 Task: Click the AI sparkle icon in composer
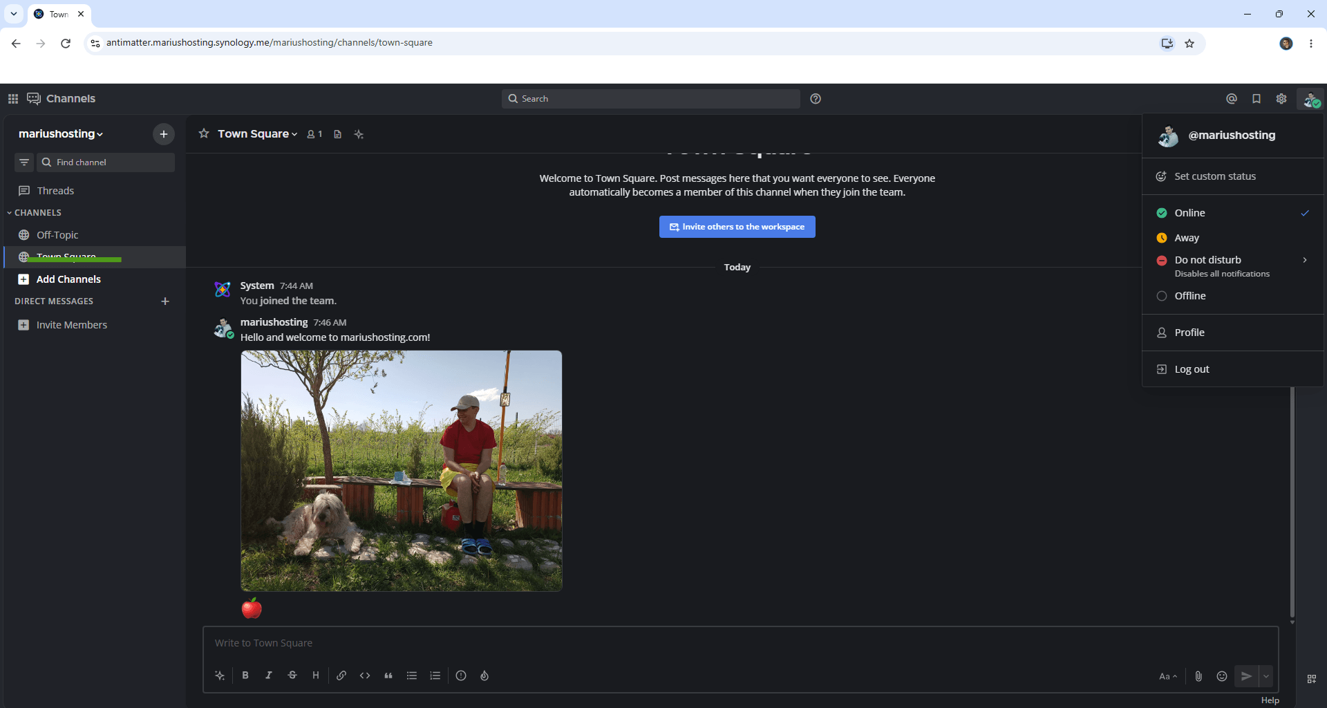point(220,676)
